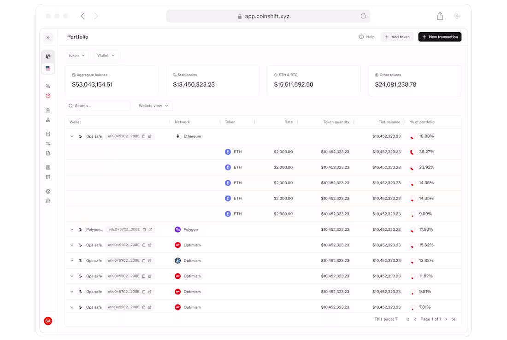Click the red pie chart sidebar icon
The width and height of the screenshot is (507, 340).
(48, 95)
